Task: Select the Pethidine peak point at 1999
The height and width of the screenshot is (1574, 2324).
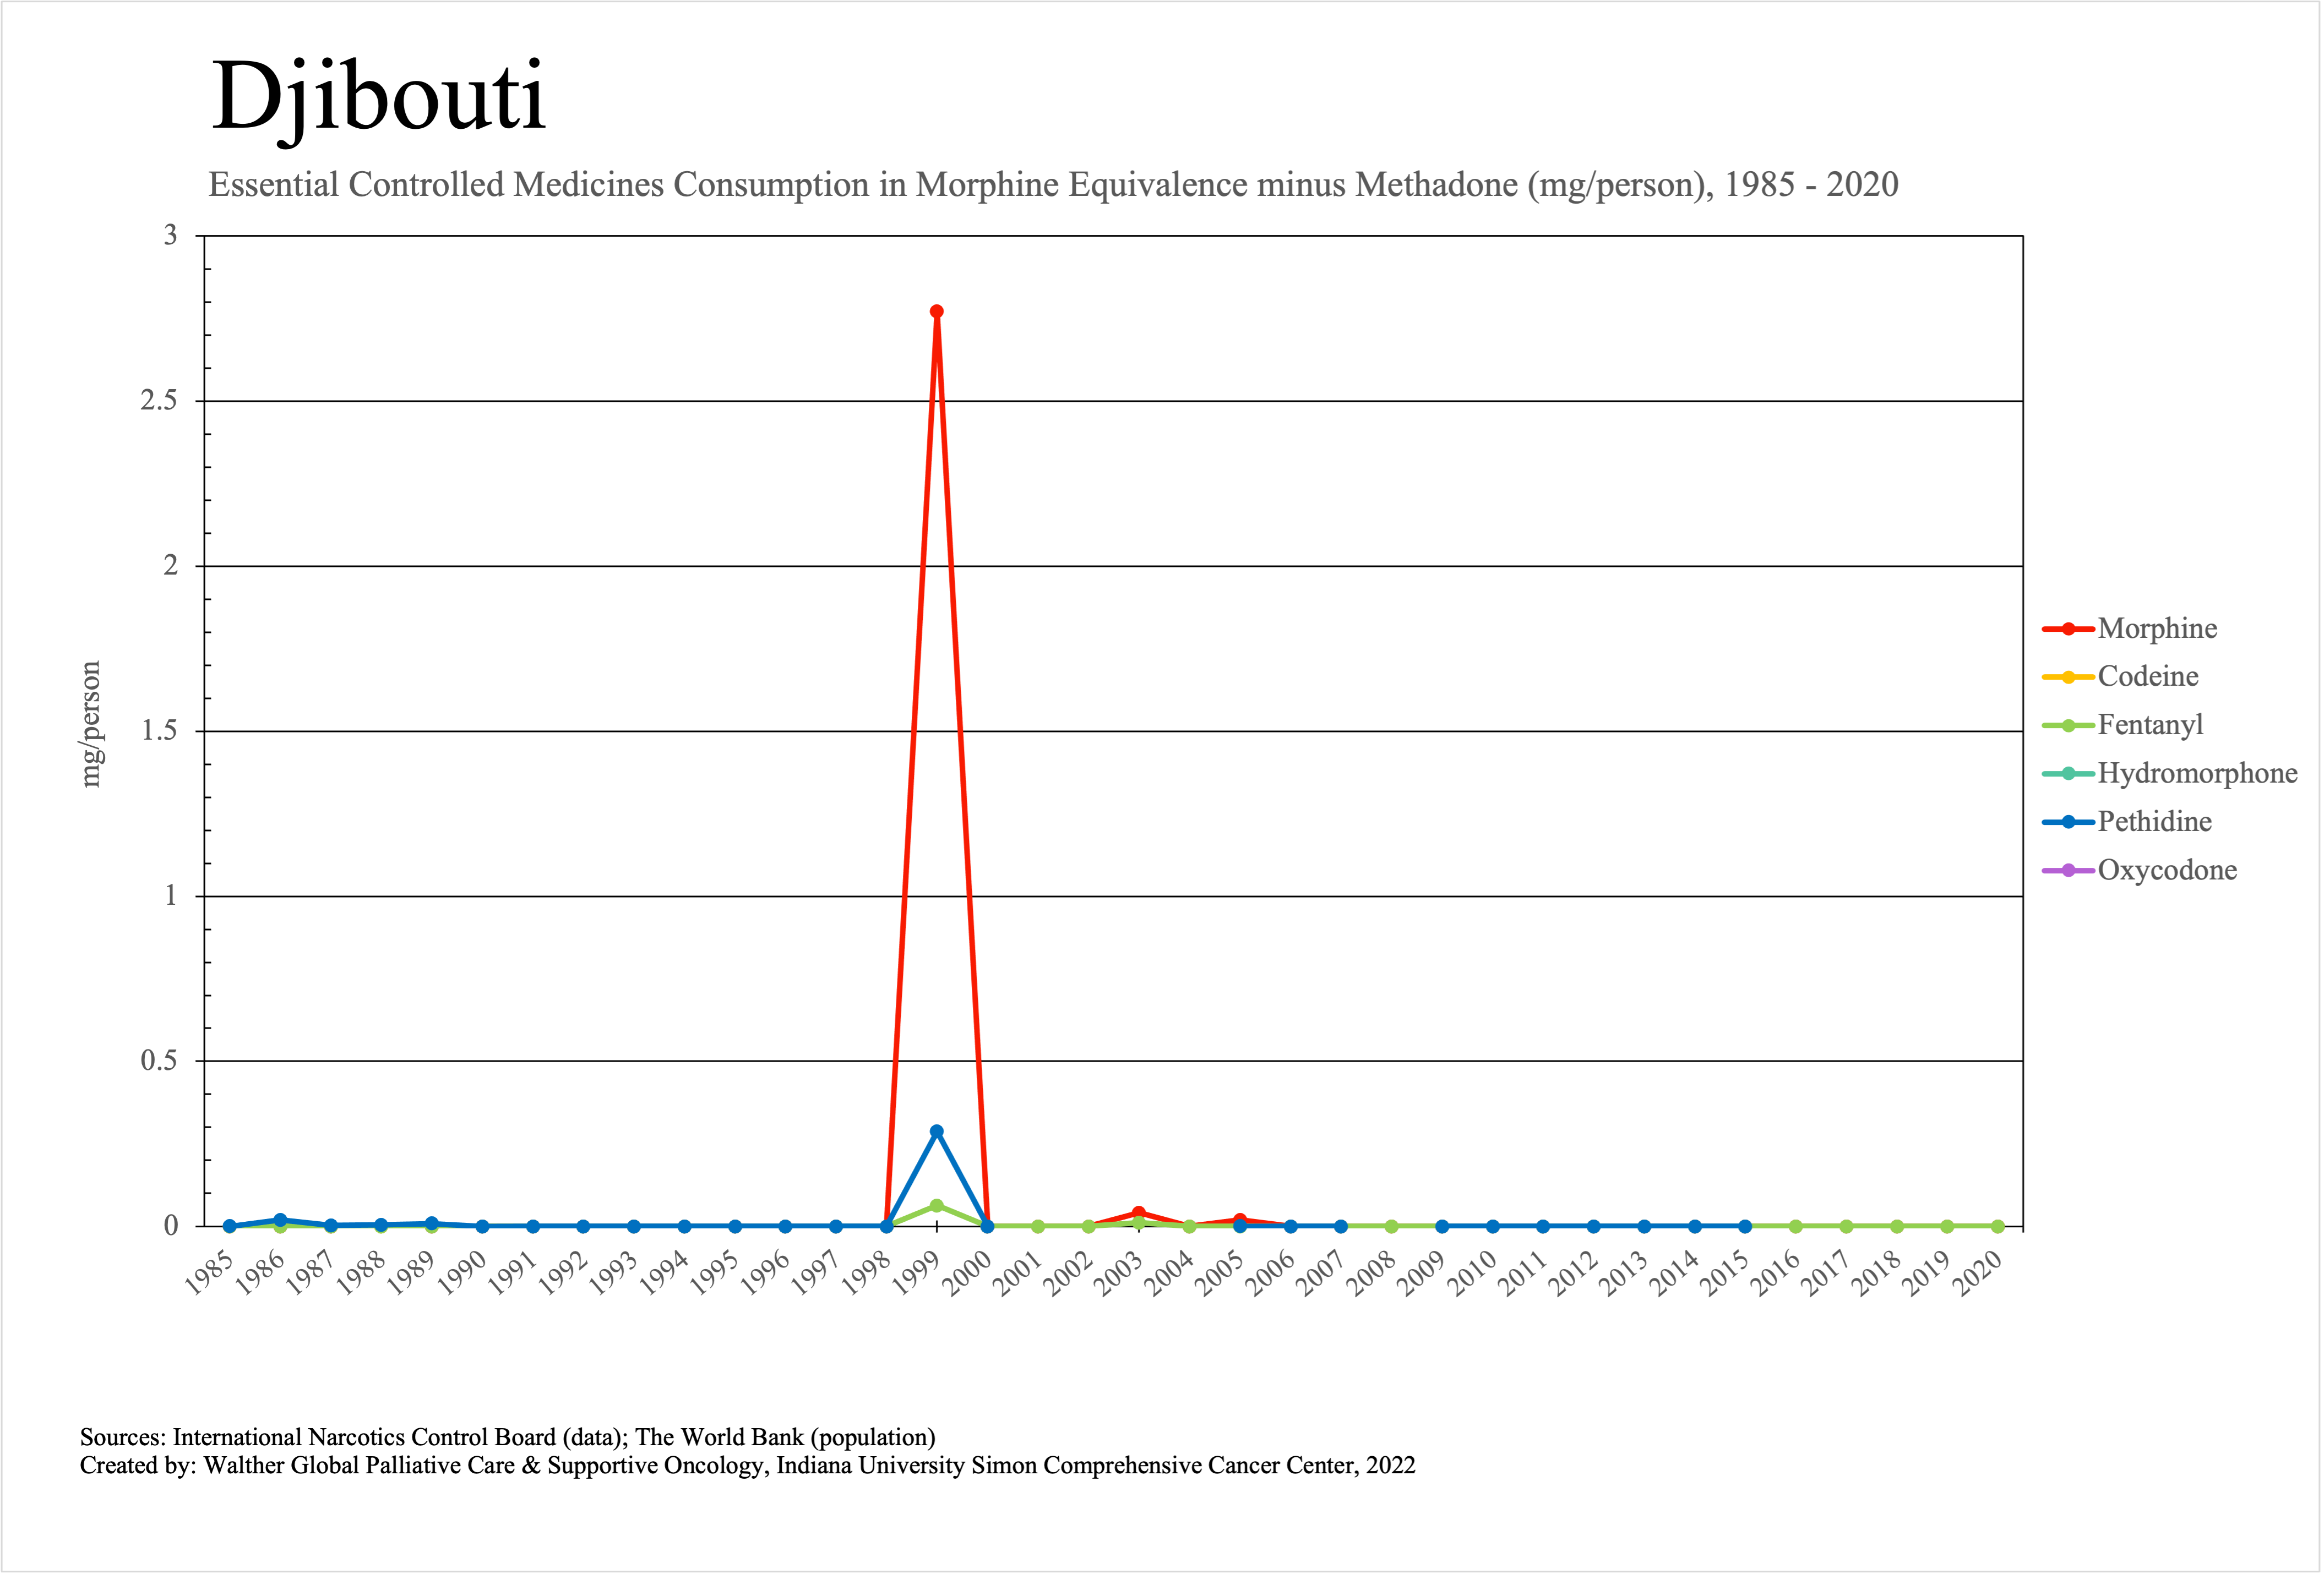Action: click(937, 1132)
